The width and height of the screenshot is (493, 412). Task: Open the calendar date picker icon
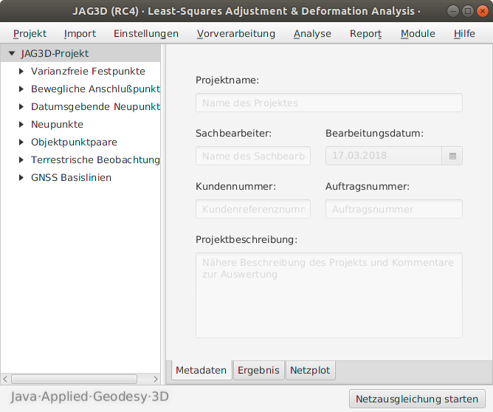pyautogui.click(x=452, y=156)
